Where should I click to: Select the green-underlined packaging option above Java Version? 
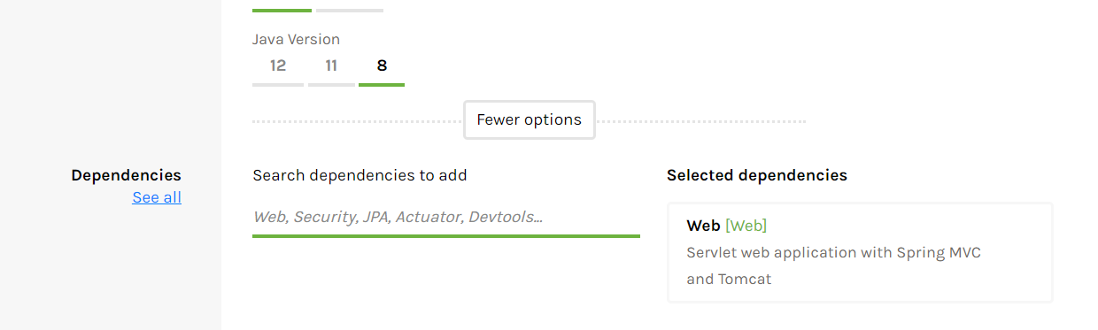[282, 10]
